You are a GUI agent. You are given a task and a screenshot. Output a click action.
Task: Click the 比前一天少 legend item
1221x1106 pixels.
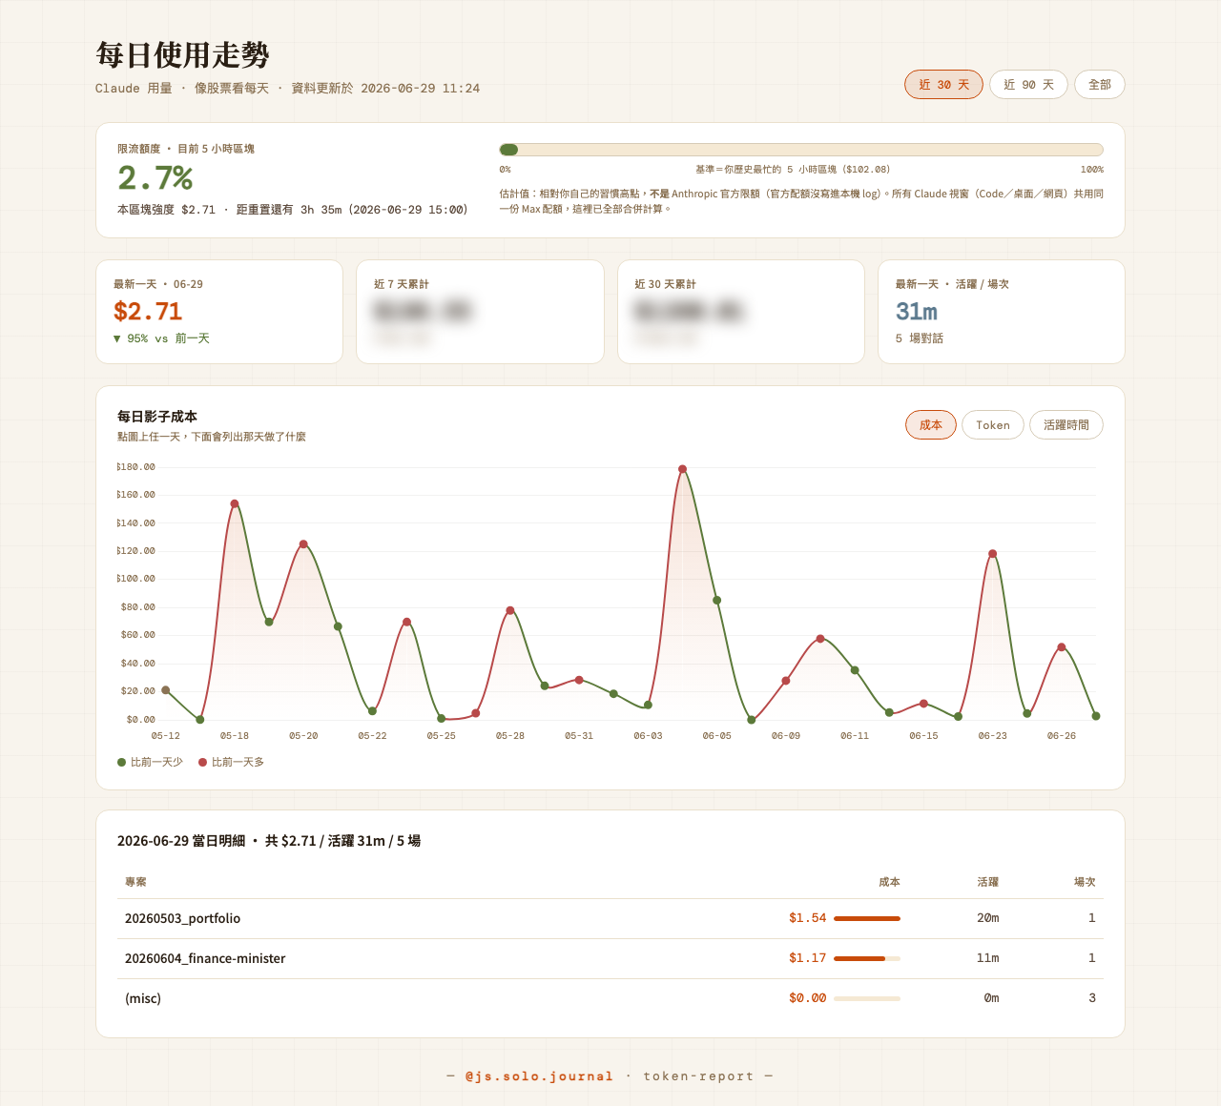[x=150, y=763]
